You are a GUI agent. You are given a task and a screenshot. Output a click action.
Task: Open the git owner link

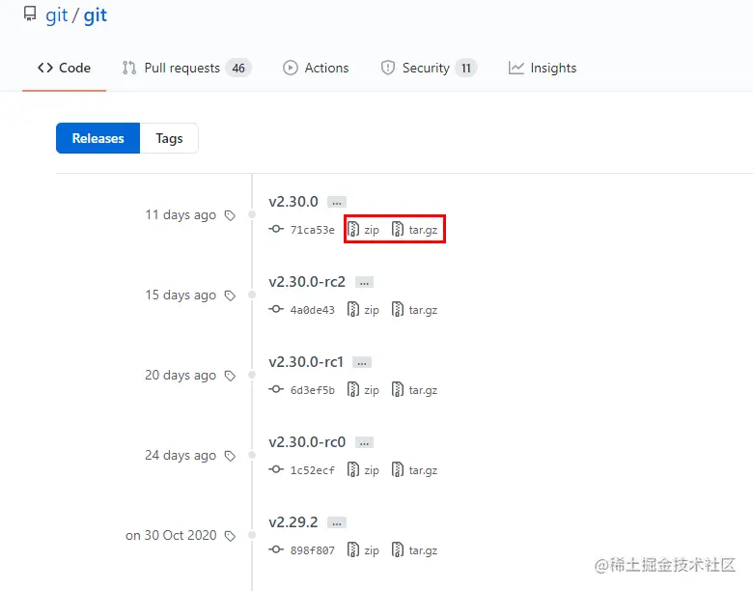(x=57, y=15)
